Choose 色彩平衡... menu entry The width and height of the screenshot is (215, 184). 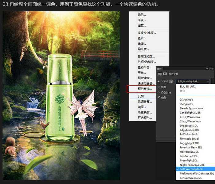click(x=145, y=67)
